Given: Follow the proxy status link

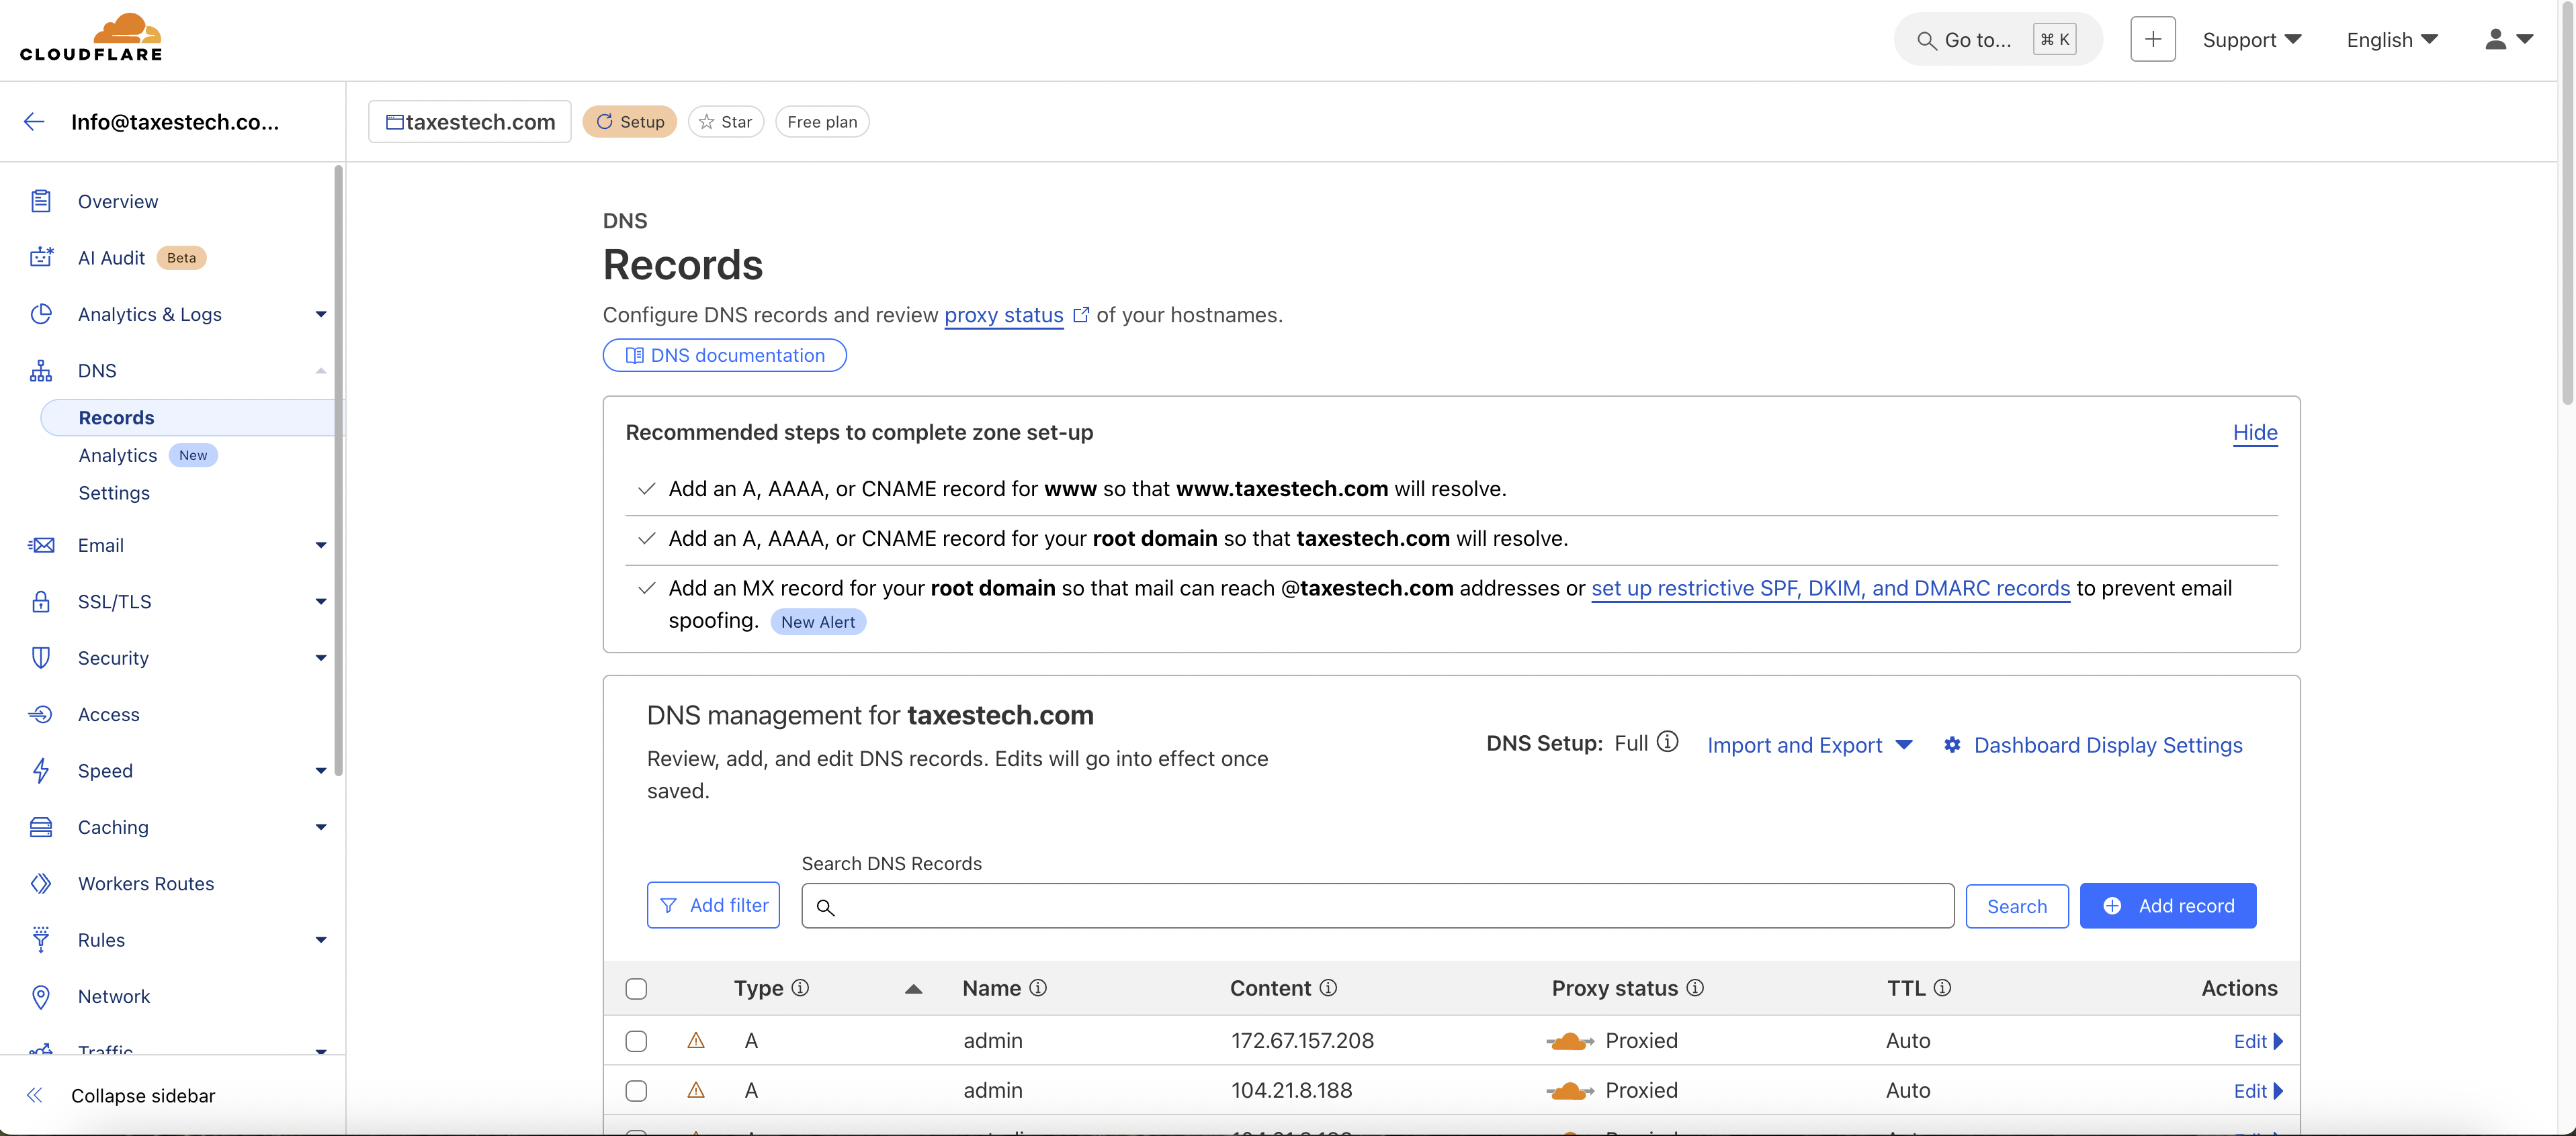Looking at the screenshot, I should click(1004, 315).
